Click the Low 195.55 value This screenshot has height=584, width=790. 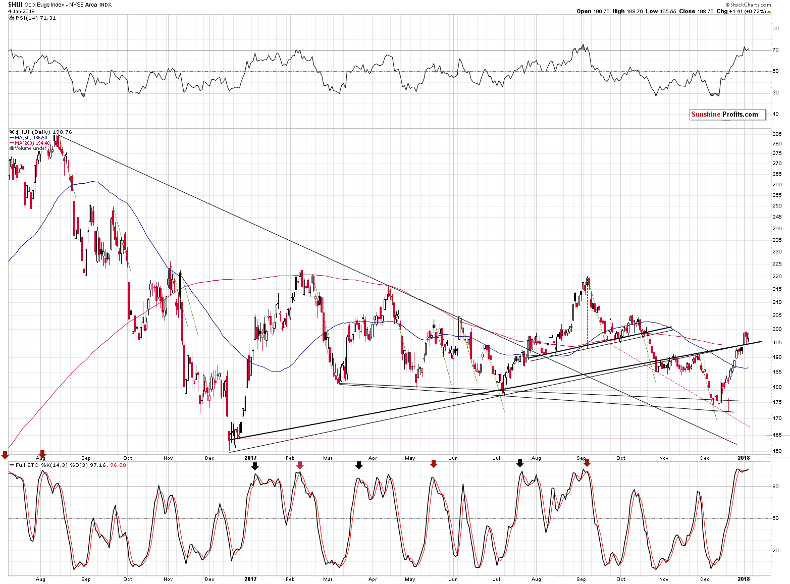tap(661, 11)
